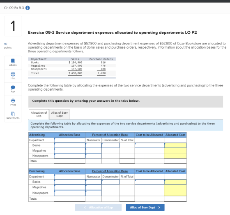Select the Allocation of Exp tab

[39, 114]
